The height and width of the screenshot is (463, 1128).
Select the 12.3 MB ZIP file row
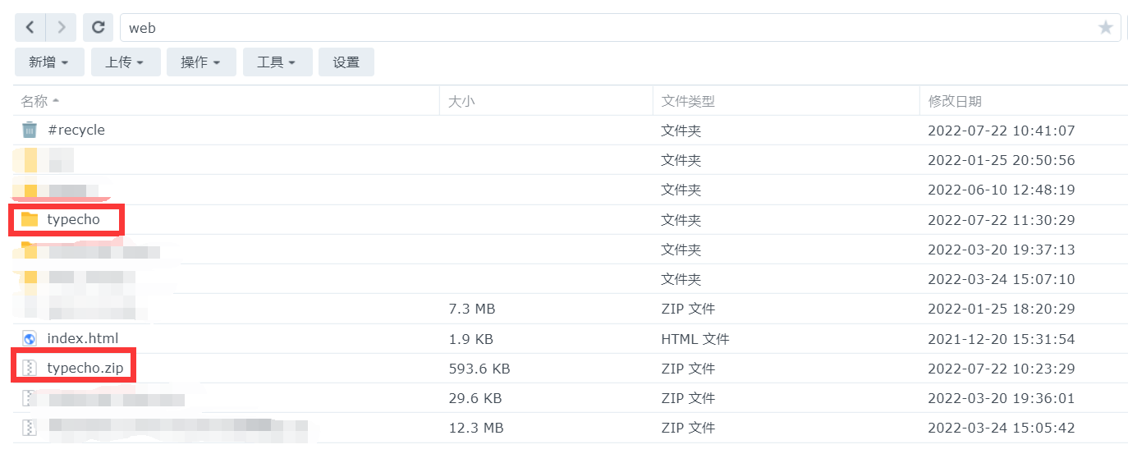pos(571,428)
